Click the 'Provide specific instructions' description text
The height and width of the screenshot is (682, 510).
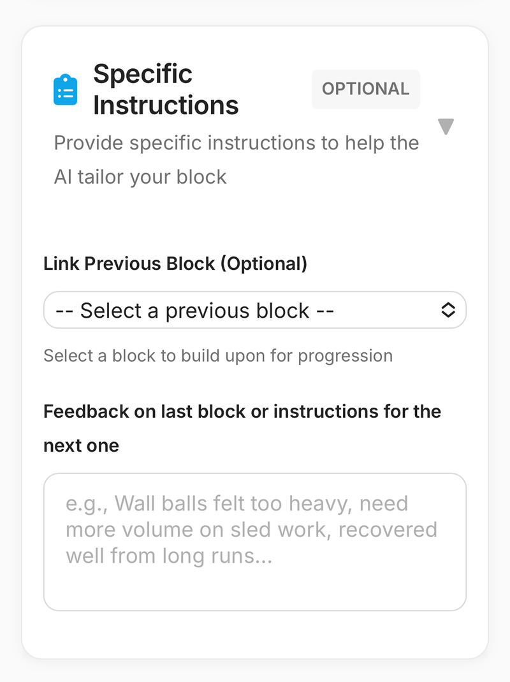tap(237, 159)
